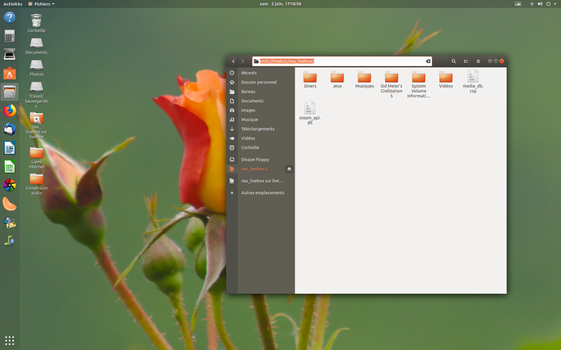Launch sound editor app in dock
Screen dimensions: 561x350
(x=10, y=223)
